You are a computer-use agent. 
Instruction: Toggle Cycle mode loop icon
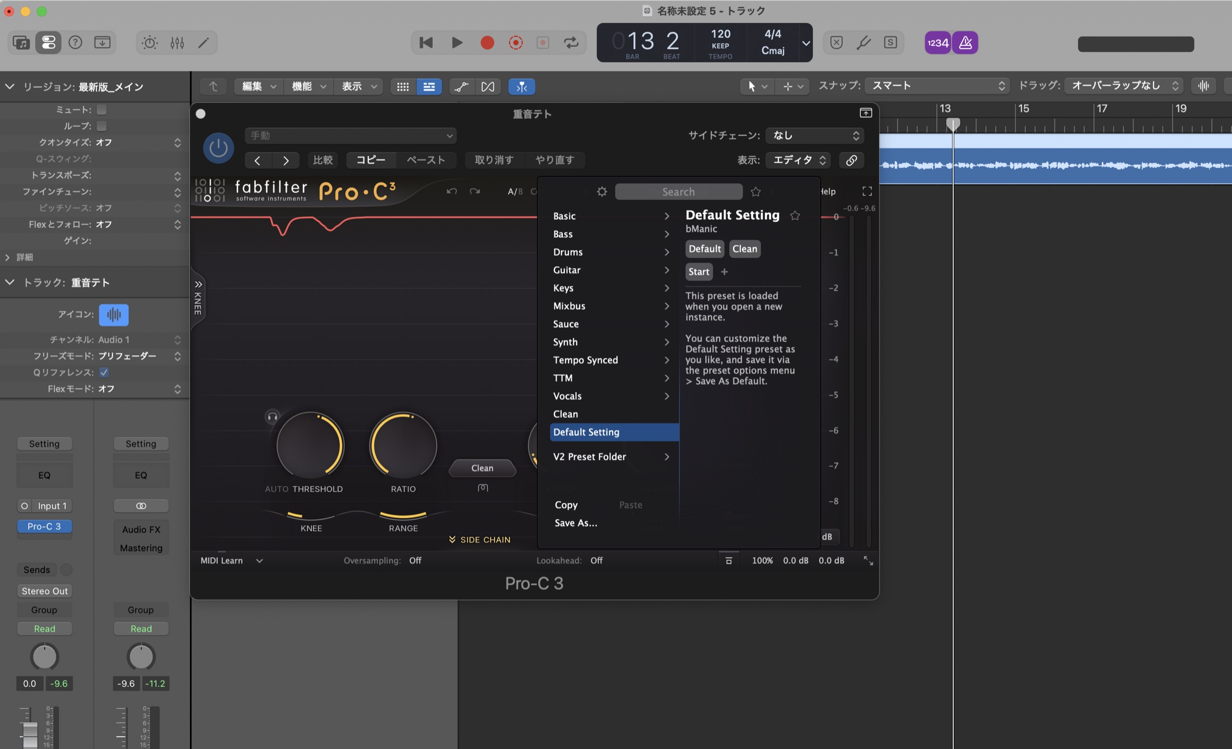point(571,43)
